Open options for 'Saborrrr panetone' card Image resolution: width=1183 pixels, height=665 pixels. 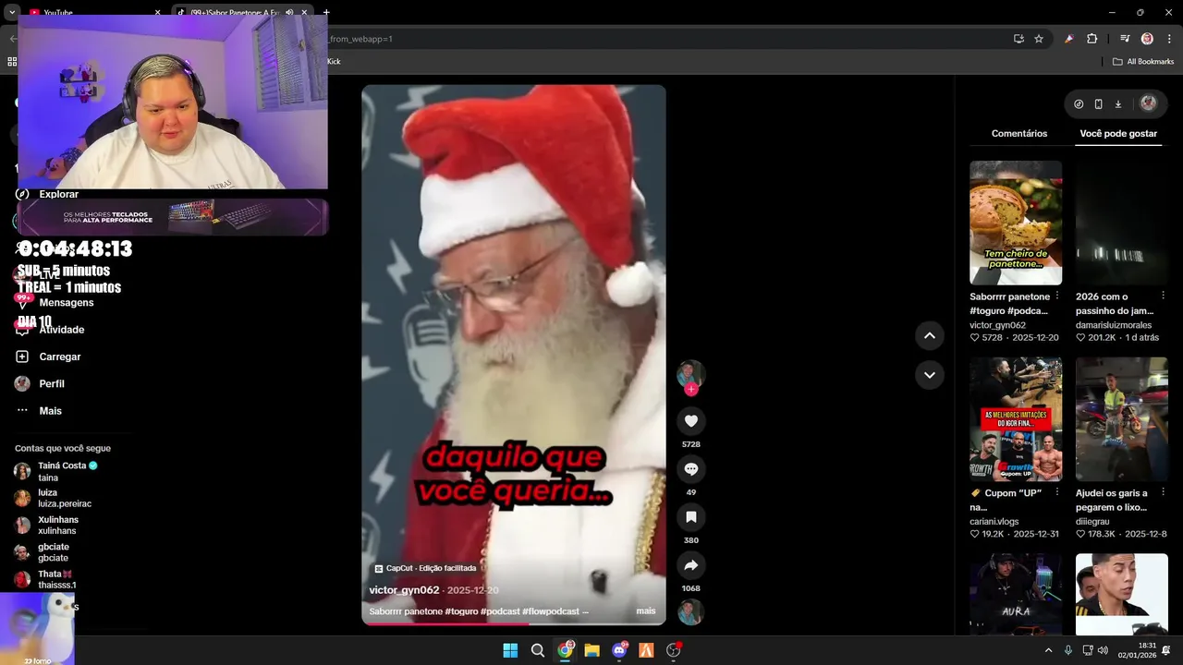1057,296
